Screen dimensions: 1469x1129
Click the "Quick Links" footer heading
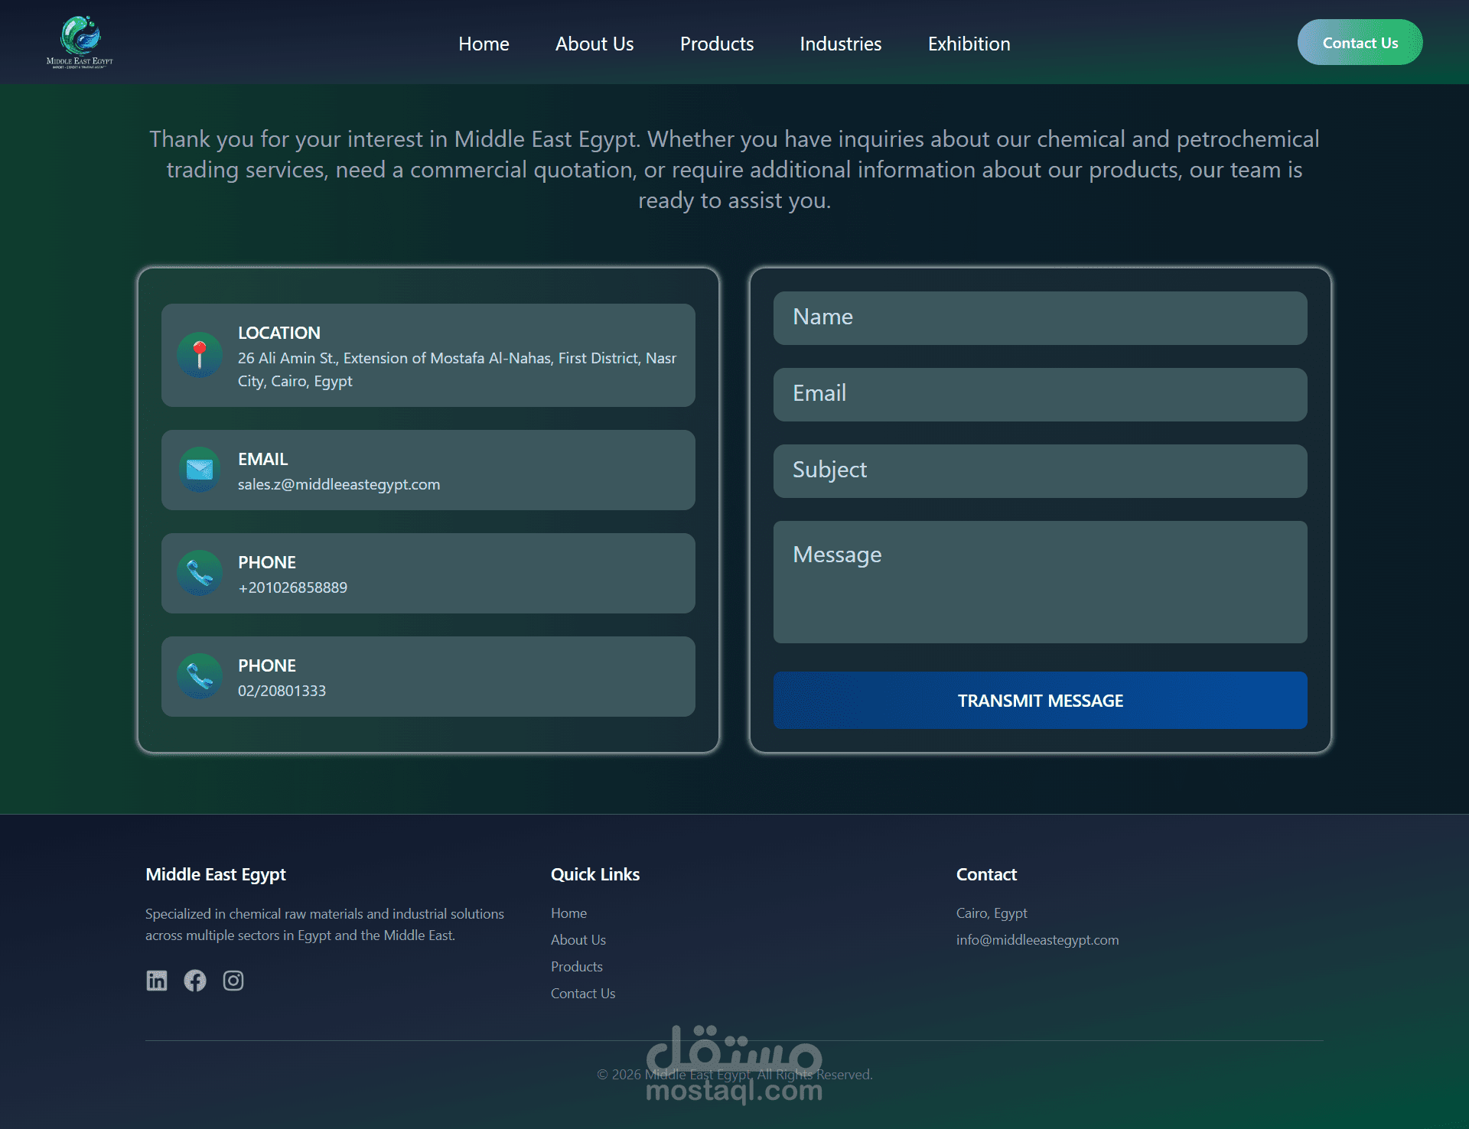[x=595, y=874]
